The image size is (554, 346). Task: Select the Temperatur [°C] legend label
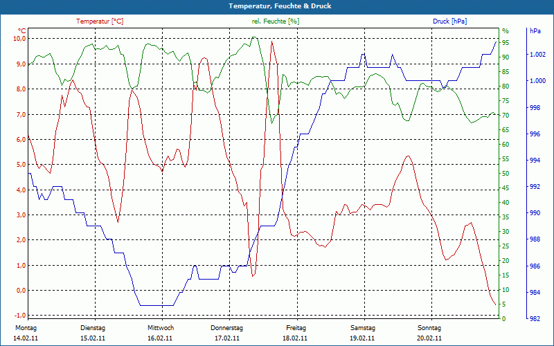tap(100, 21)
